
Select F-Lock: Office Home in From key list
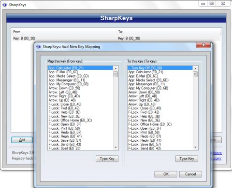pos(81,120)
